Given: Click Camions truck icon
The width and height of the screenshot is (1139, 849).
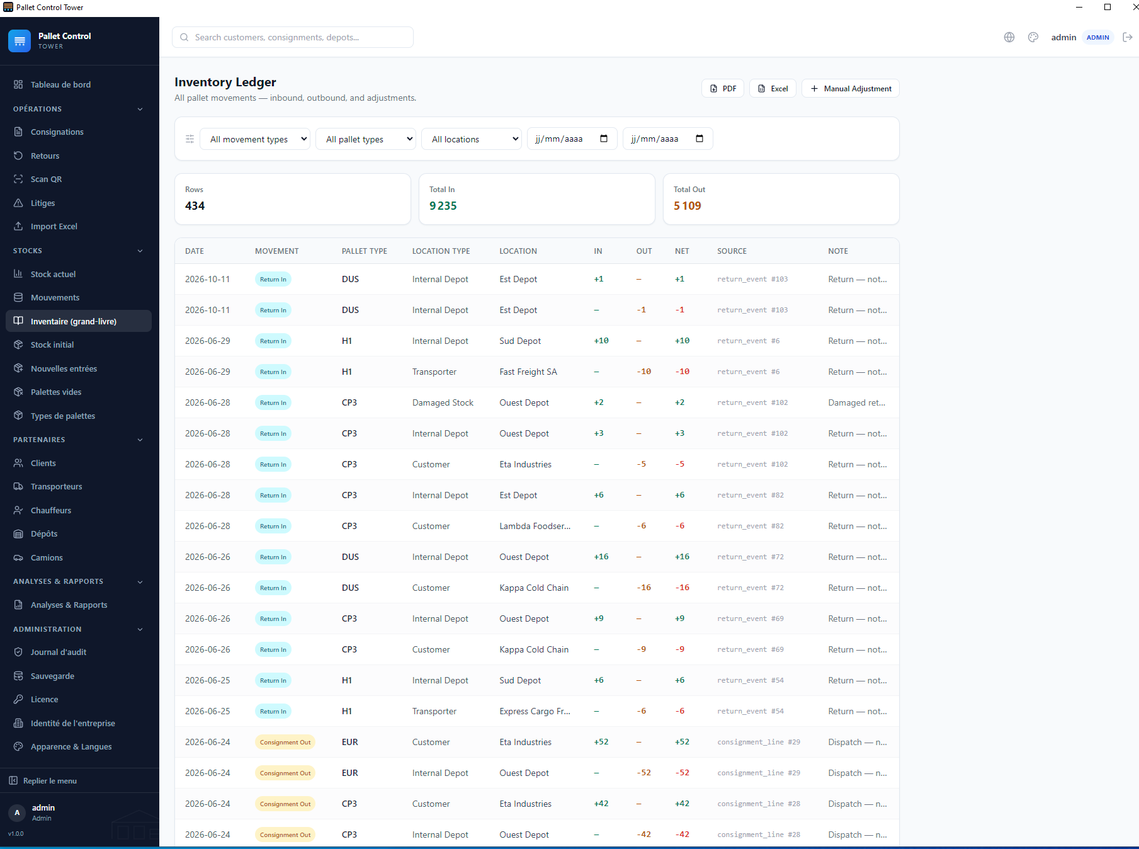Looking at the screenshot, I should coord(18,557).
